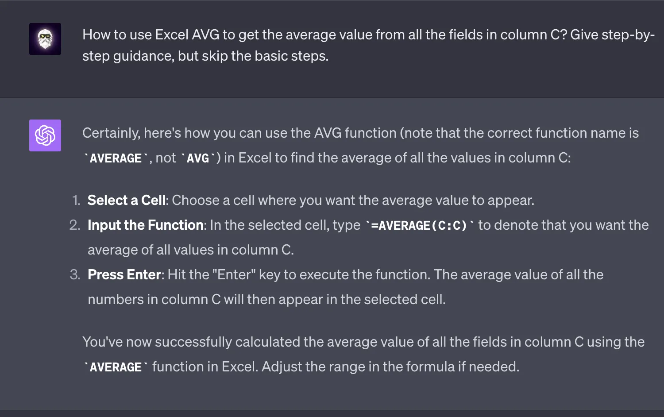This screenshot has height=417, width=664.
Task: Click the `AVG` inline code in intro
Action: 198,158
